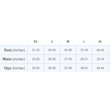
Task: Click the Waist (inches) row label
Action: click(x=14, y=59)
